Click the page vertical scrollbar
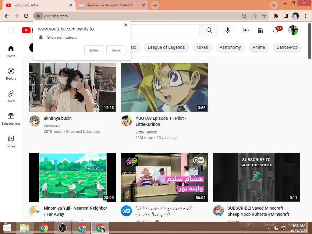The width and height of the screenshot is (312, 234). 310,41
